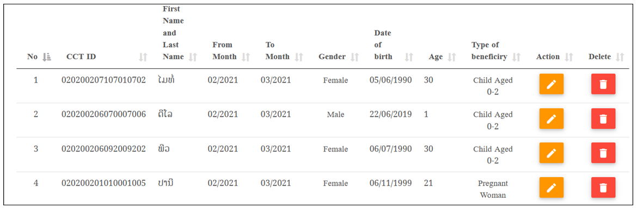Image resolution: width=637 pixels, height=208 pixels.
Task: Open edit for row 3 beneficiary
Action: coord(552,153)
